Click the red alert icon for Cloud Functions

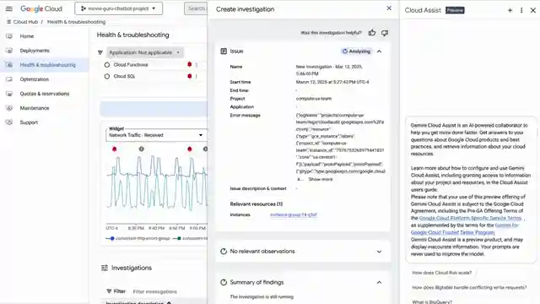(189, 64)
